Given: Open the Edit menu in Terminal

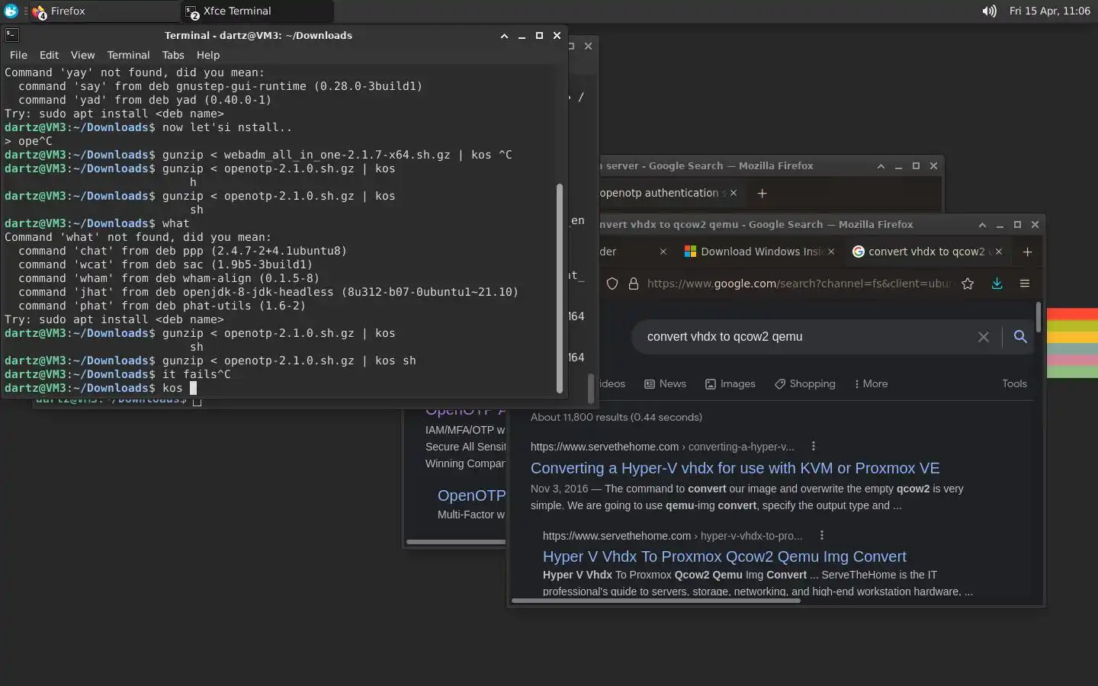Looking at the screenshot, I should [49, 55].
